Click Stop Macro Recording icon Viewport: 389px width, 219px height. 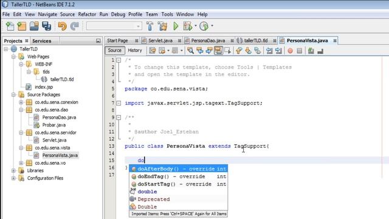pos(300,51)
